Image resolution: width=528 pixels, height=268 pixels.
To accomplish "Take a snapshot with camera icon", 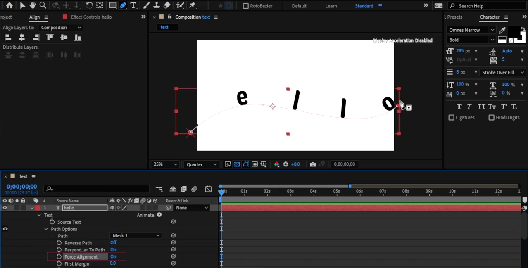I will tap(313, 164).
